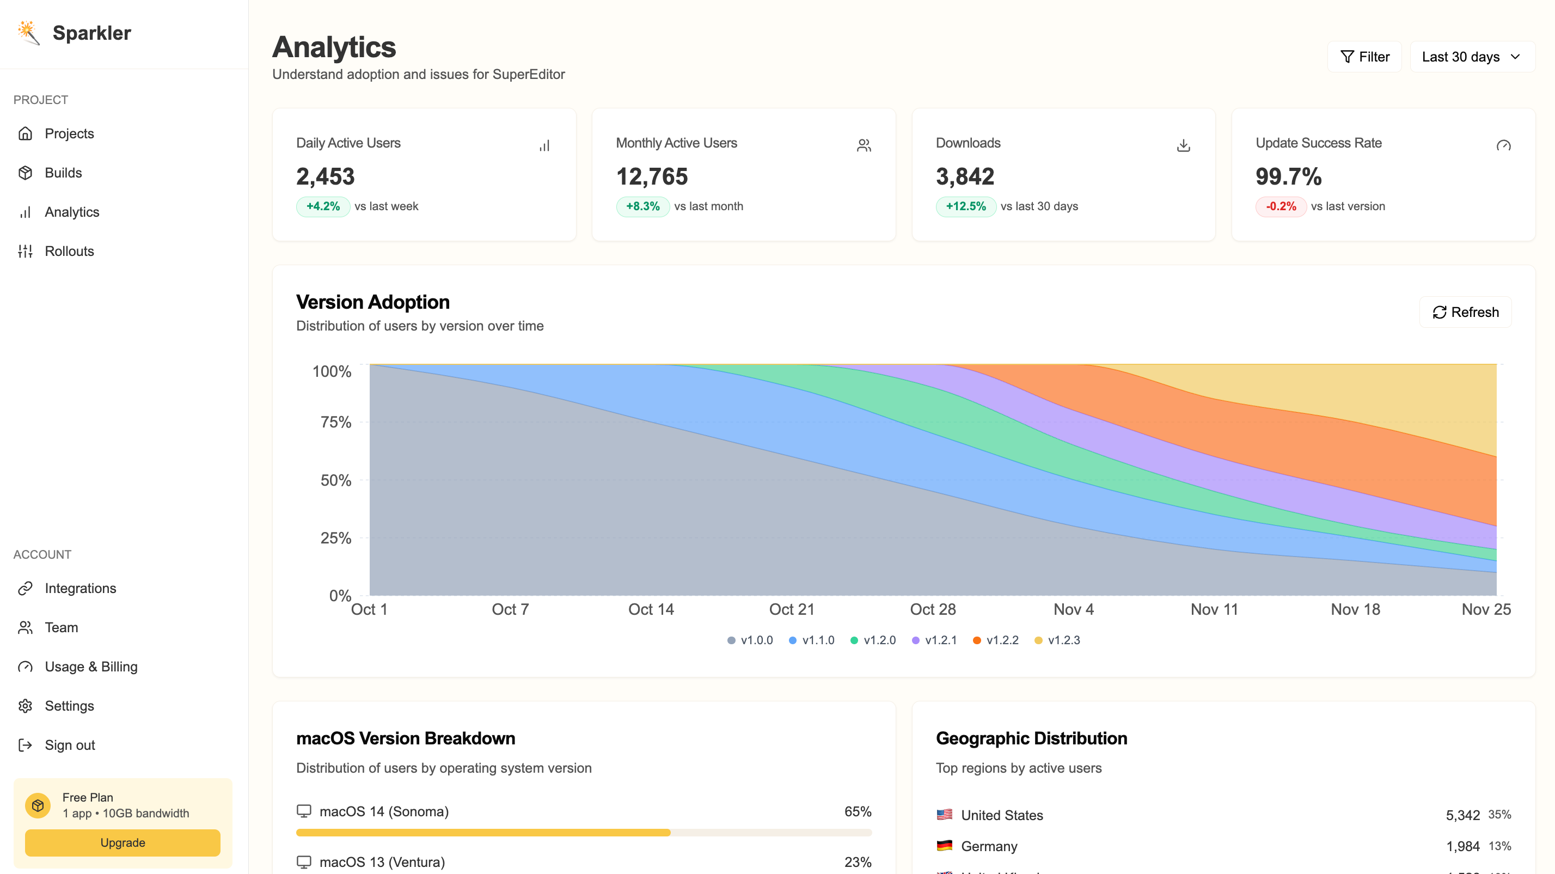Click the Sparkler logo icon
1555x874 pixels.
[x=28, y=33]
